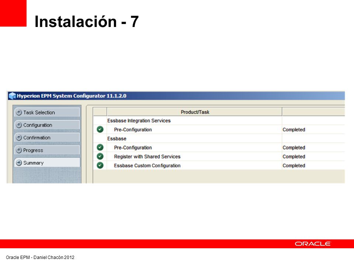Click the Product/Task column header
This screenshot has width=354, height=266.
[194, 112]
